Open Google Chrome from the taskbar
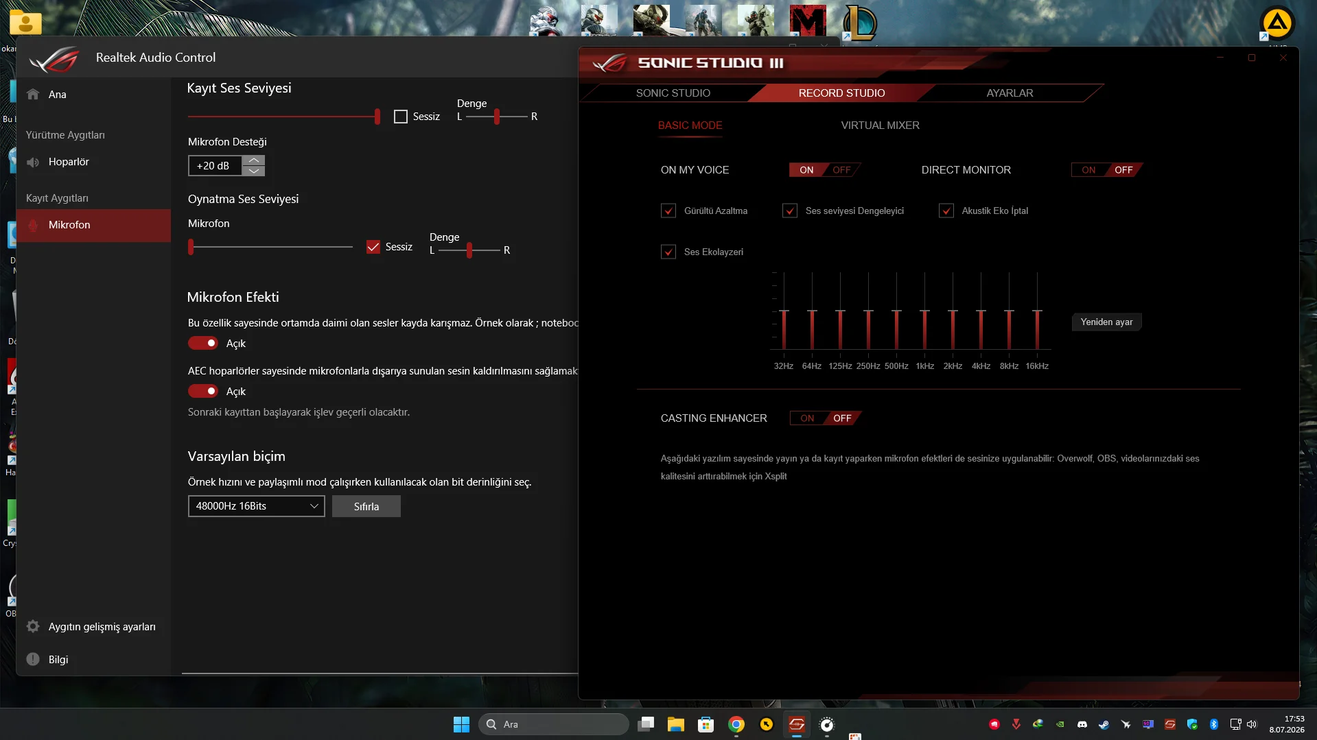Screen dimensions: 1317x740 pyautogui.click(x=736, y=724)
